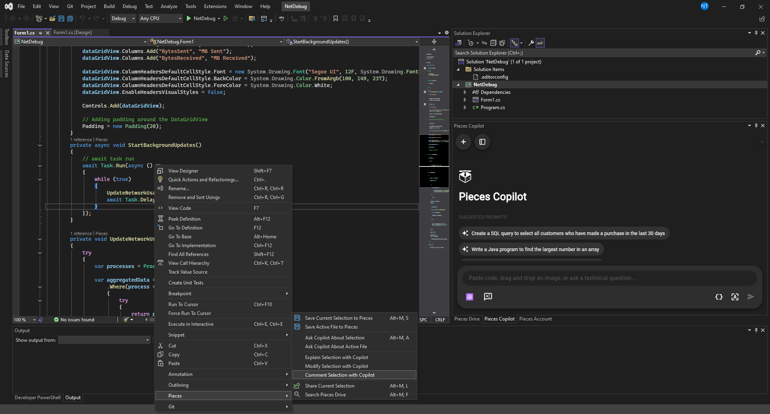
Task: Click the purple LLM selector icon in Copilot
Action: click(470, 297)
